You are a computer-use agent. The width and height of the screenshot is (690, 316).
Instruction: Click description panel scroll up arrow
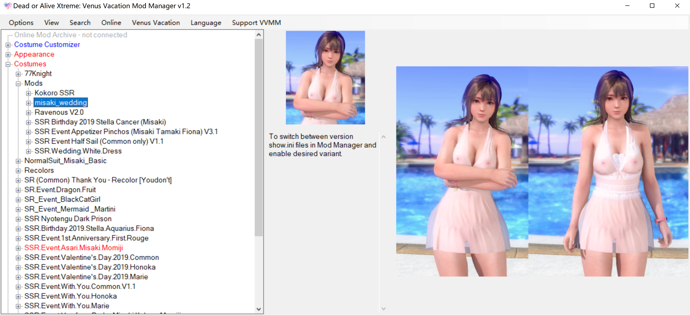point(383,137)
